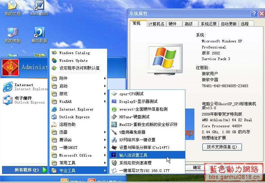Launch HDTune-硬盘测试 tool
265x183 pixels.
134,117
